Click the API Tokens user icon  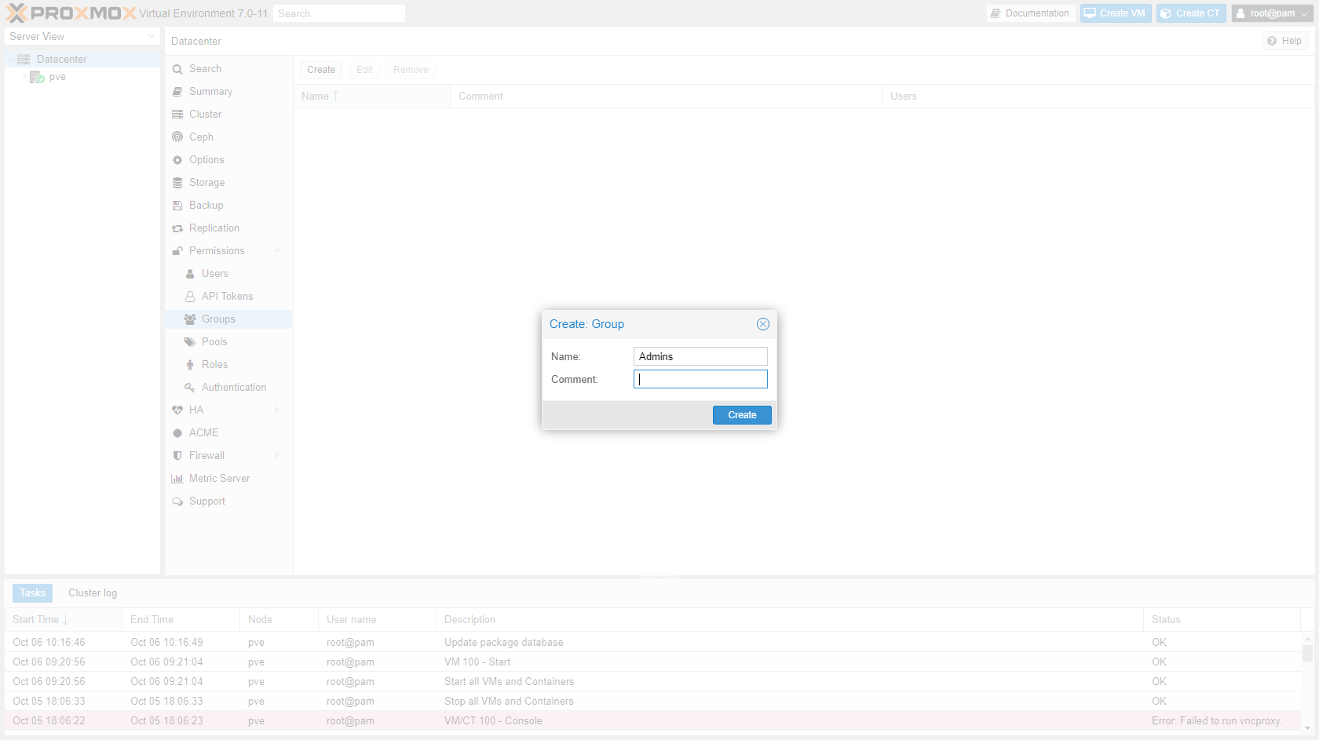point(190,297)
